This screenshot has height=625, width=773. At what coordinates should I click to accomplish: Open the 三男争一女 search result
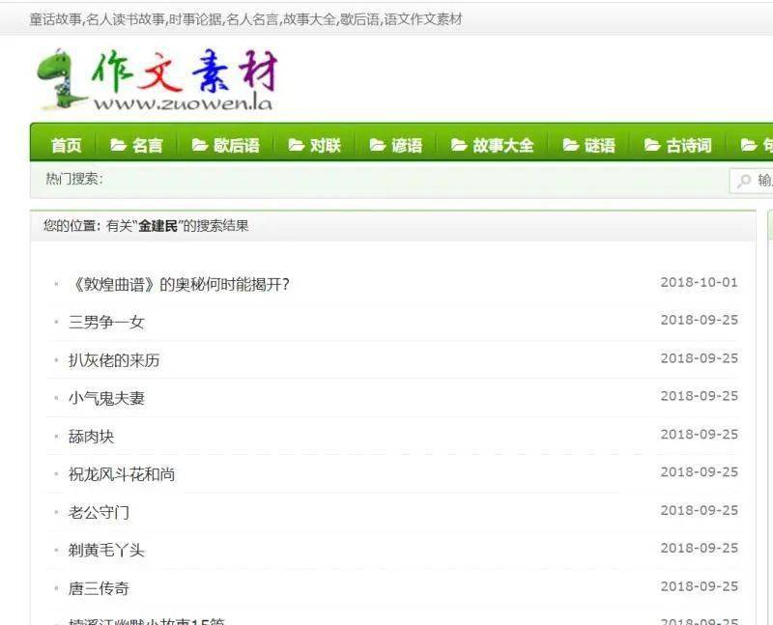click(106, 323)
